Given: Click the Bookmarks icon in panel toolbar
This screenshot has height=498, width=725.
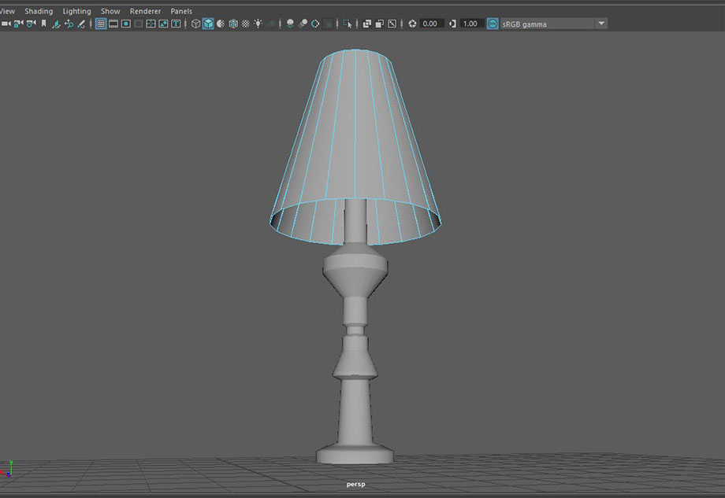Looking at the screenshot, I should (43, 24).
